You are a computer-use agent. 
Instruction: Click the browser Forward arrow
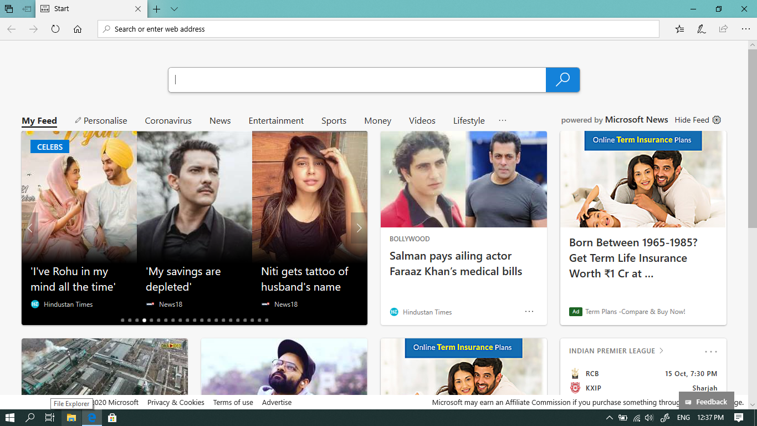(x=33, y=29)
